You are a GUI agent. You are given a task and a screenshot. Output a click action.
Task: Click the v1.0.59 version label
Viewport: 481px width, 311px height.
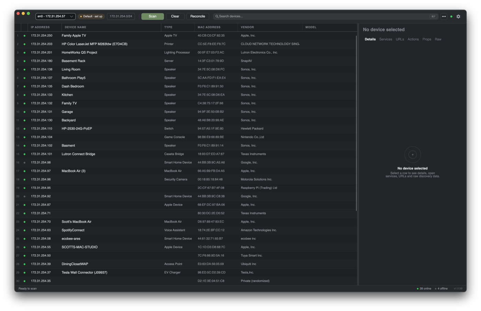pyautogui.click(x=458, y=289)
